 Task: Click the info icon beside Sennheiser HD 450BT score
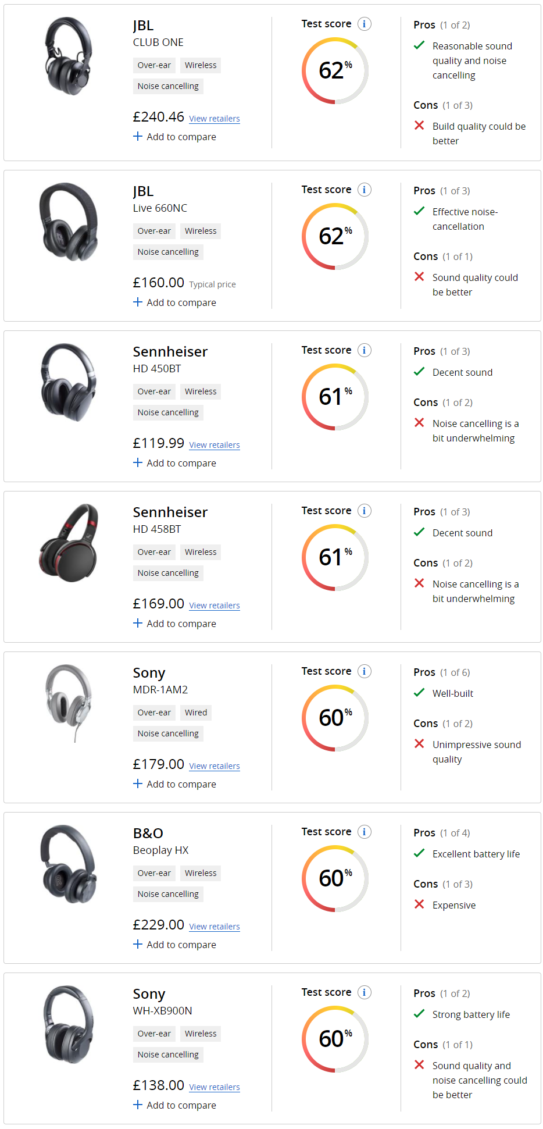click(365, 350)
